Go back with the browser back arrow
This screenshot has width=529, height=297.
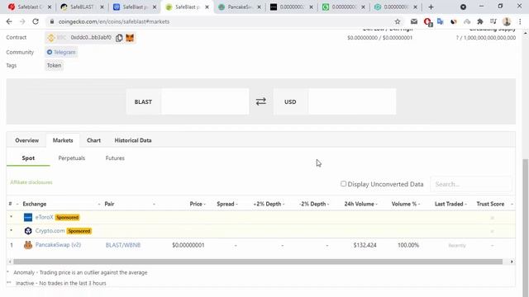click(x=9, y=21)
